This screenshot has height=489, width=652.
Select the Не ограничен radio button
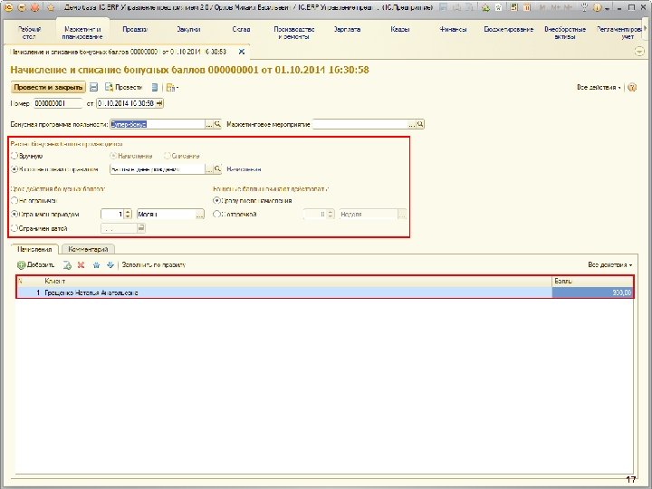point(14,200)
